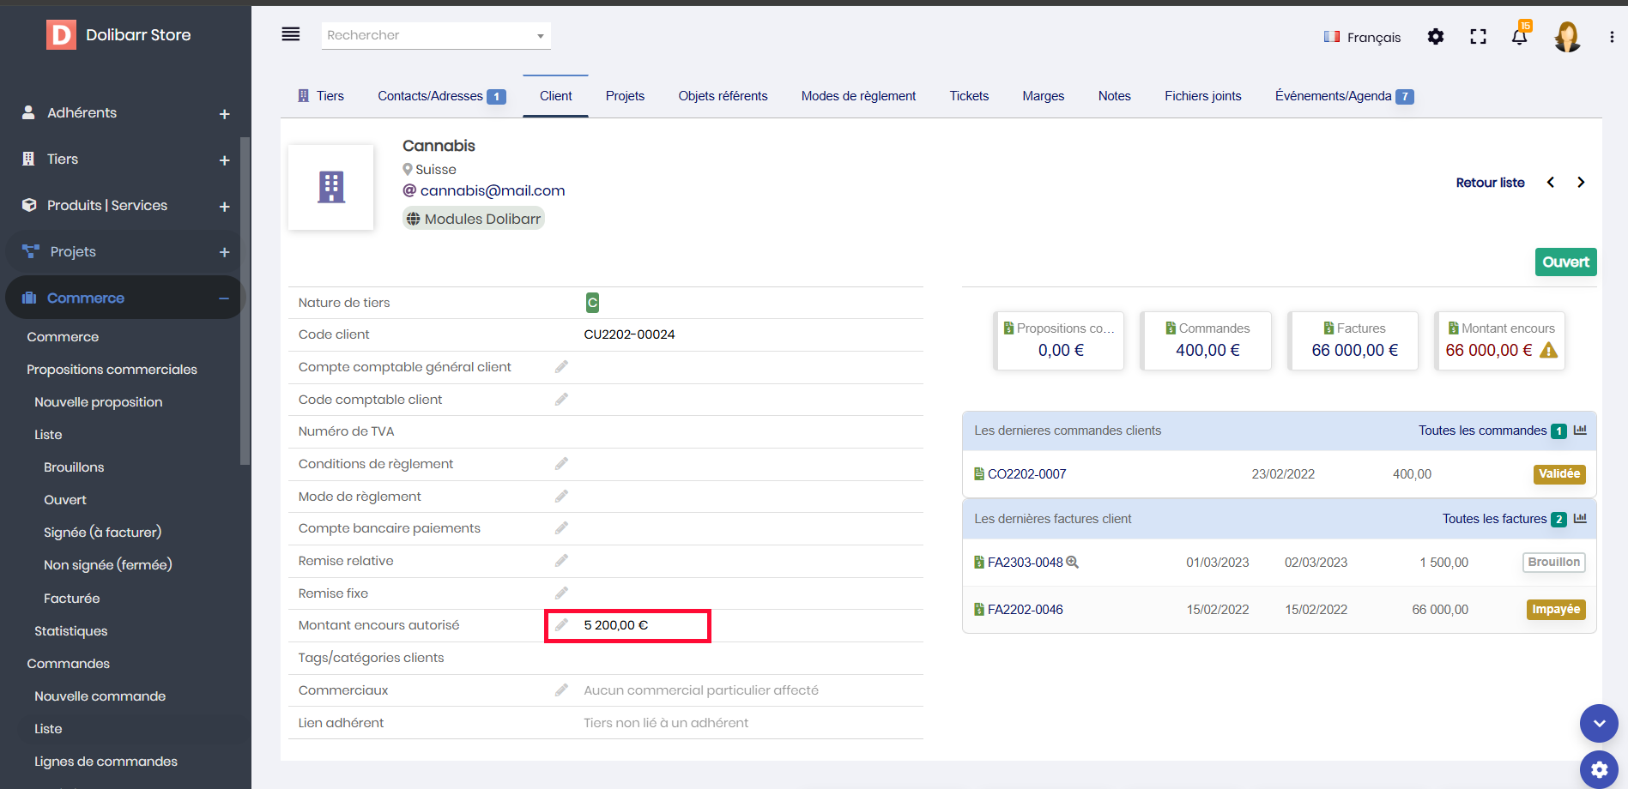The width and height of the screenshot is (1628, 789).
Task: Open the Rechercher dropdown
Action: point(436,35)
